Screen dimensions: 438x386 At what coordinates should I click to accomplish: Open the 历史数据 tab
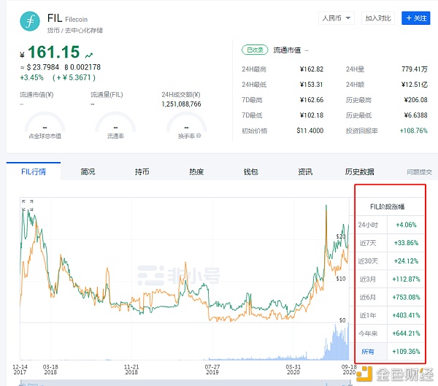(359, 171)
